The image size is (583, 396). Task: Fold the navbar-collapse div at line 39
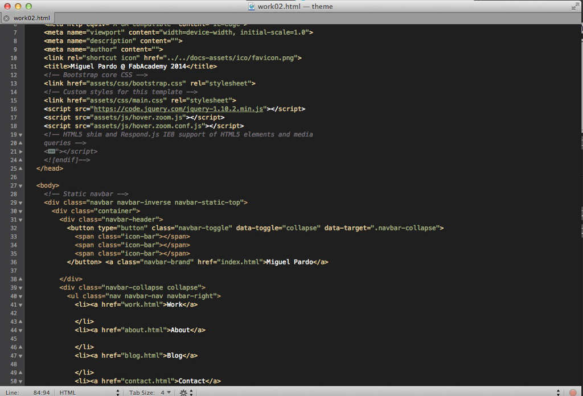[20, 288]
